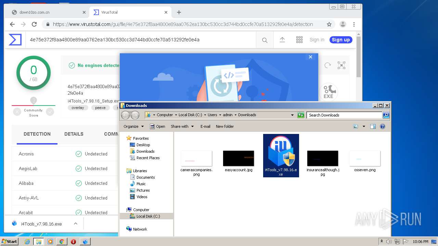Click the community score upvote icon
Image resolution: width=438 pixels, height=246 pixels.
[50, 112]
